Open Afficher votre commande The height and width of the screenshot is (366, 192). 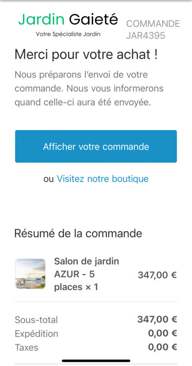coord(96,146)
